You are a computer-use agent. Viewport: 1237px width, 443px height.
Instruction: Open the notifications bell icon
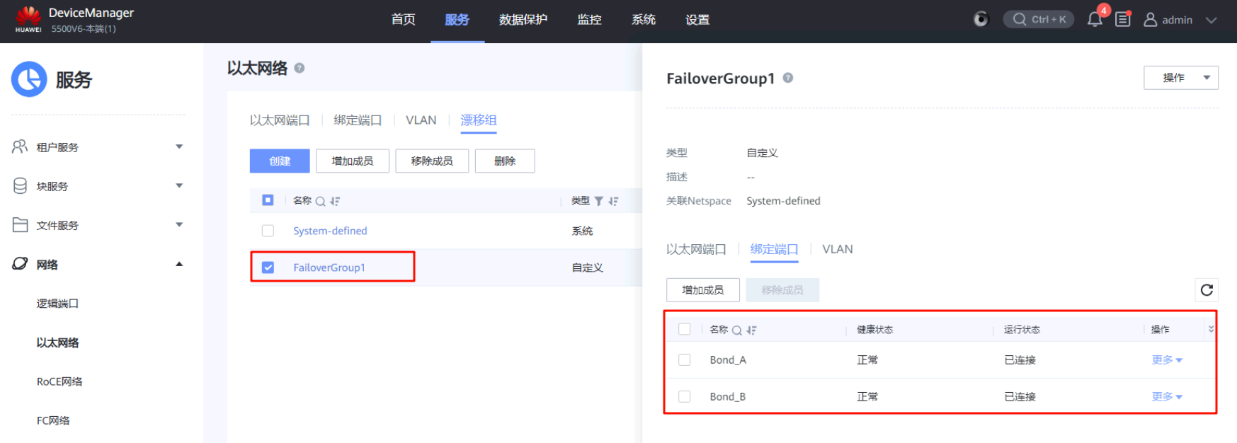click(x=1095, y=20)
